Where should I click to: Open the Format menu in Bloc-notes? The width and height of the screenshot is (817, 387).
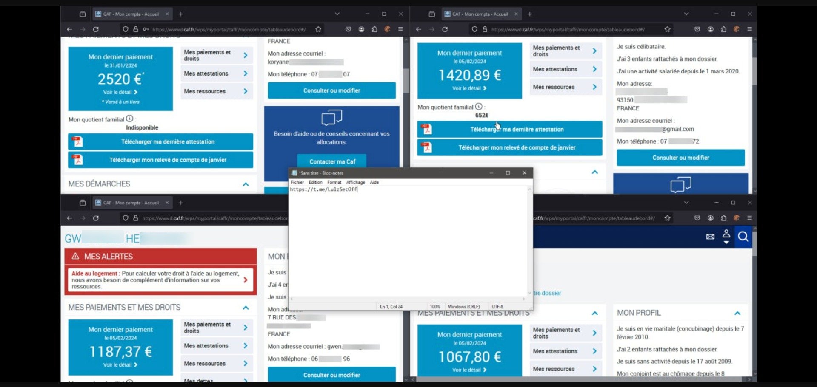click(x=334, y=182)
